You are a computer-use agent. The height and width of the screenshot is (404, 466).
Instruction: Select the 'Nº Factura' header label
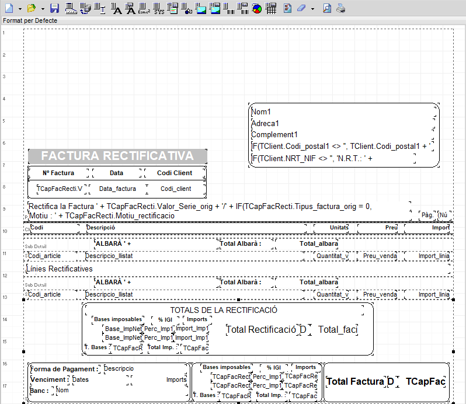click(58, 173)
